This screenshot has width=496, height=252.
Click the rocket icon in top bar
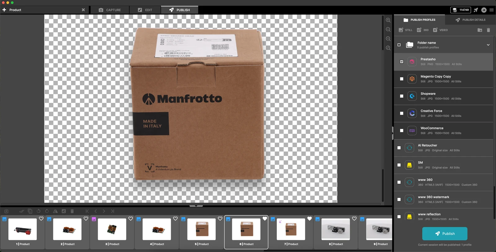pos(476,10)
